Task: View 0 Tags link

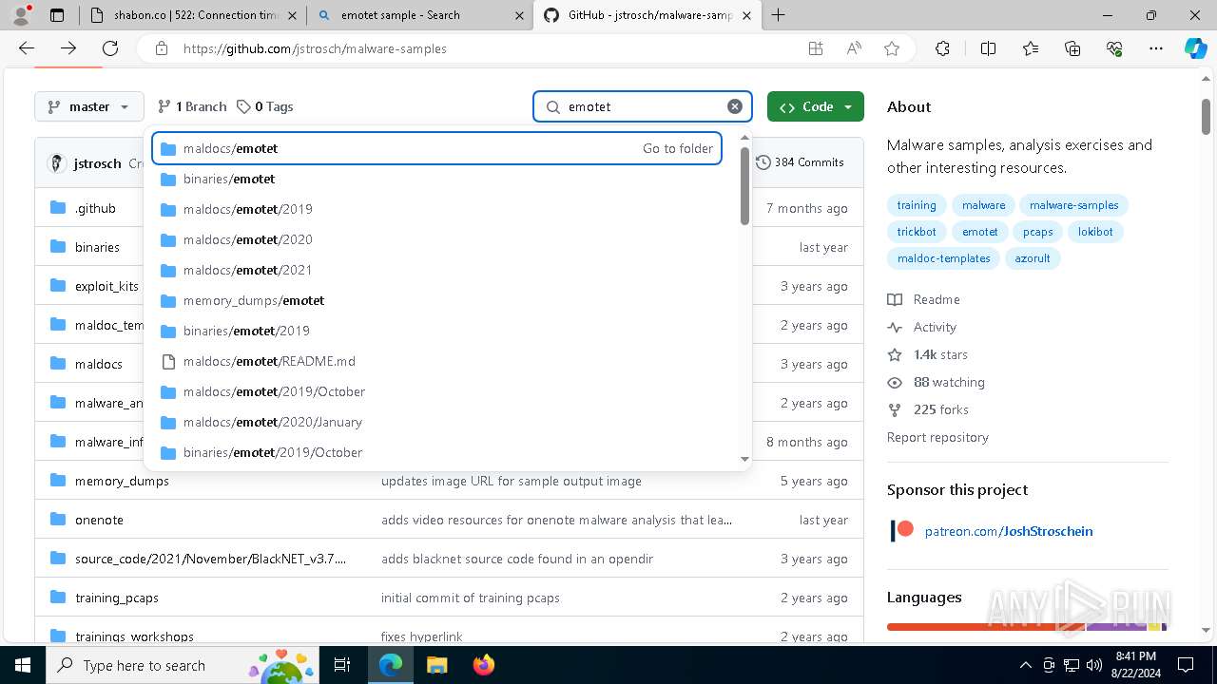Action: point(265,106)
